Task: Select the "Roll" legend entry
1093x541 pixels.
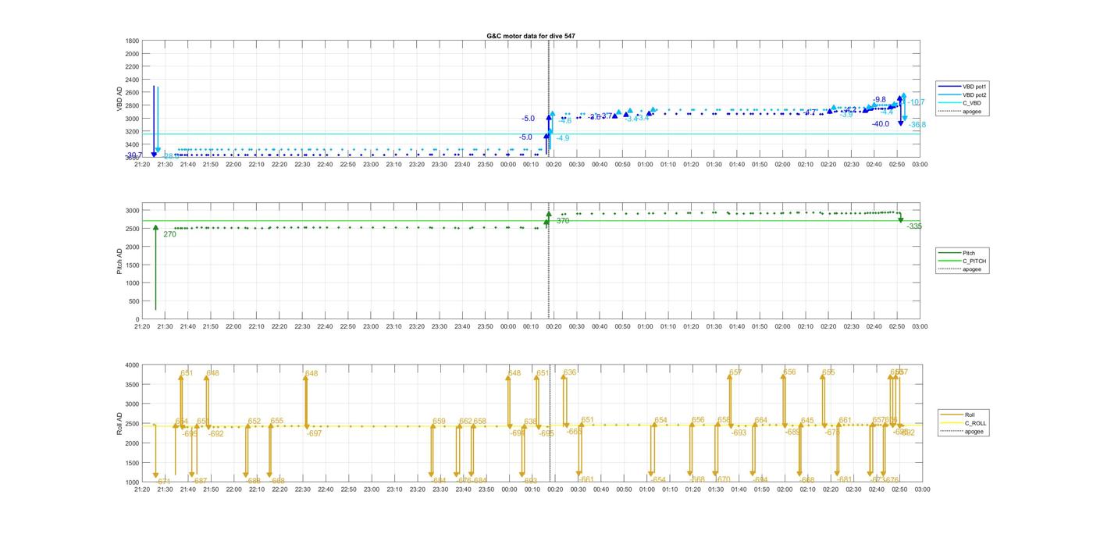Action: coord(970,415)
